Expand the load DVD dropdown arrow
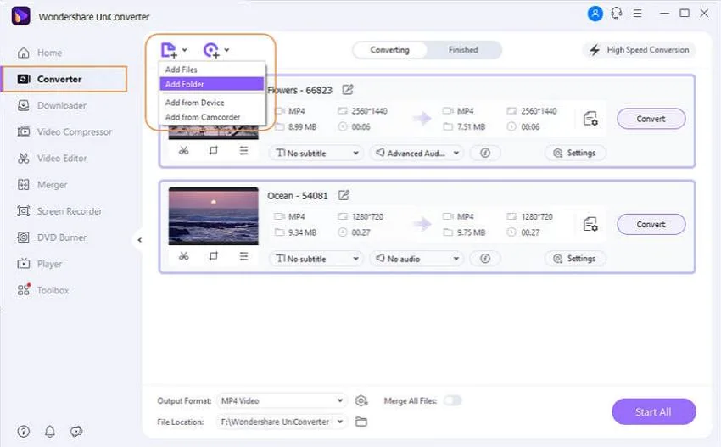721x447 pixels. click(x=226, y=50)
